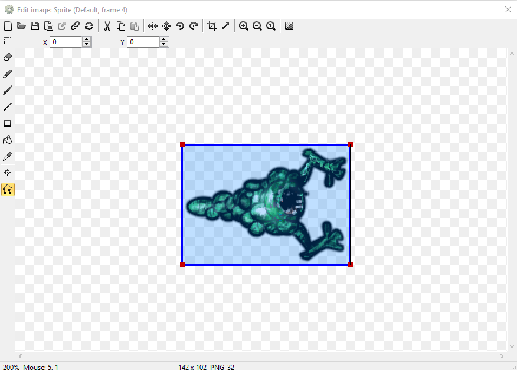Click the chain link icon

coord(76,26)
